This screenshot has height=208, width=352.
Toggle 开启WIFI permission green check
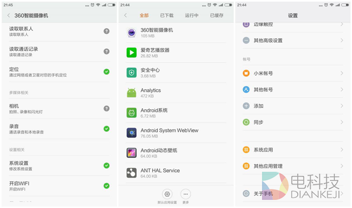107,186
